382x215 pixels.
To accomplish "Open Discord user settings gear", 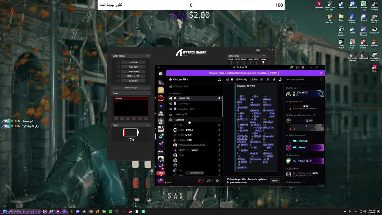I will point(217,181).
